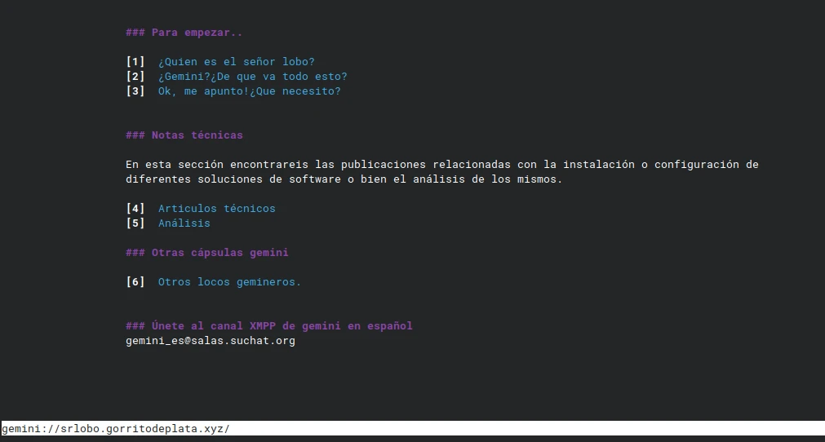Go to the "Articulos técnicos" link

216,209
